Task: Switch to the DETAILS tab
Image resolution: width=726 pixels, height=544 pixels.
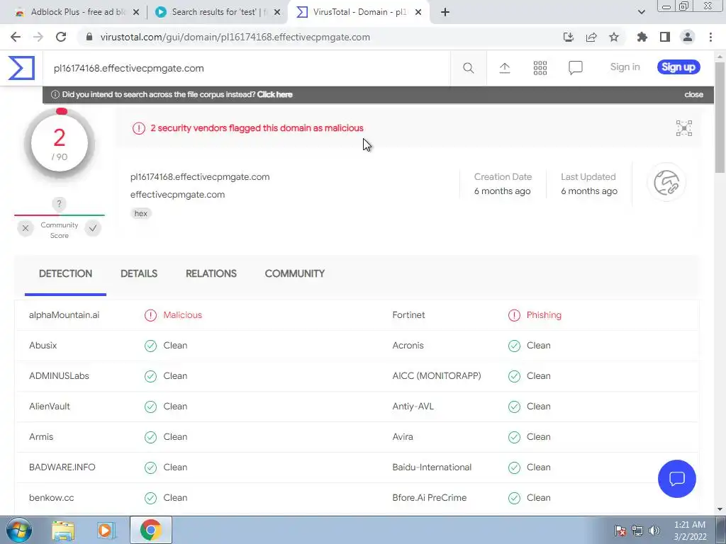Action: [x=139, y=274]
